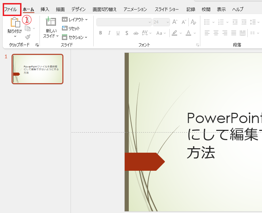This screenshot has width=262, height=213.
Task: Open the スライド ショー tab
Action: (167, 9)
